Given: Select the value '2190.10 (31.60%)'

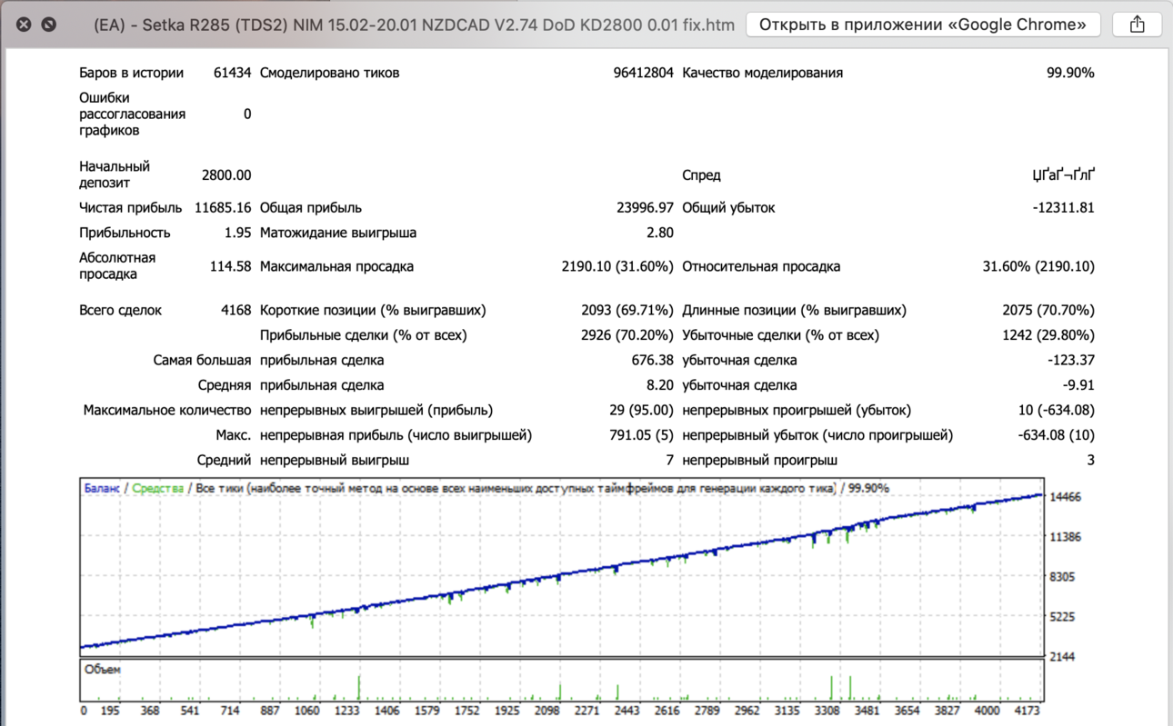Looking at the screenshot, I should pos(617,266).
